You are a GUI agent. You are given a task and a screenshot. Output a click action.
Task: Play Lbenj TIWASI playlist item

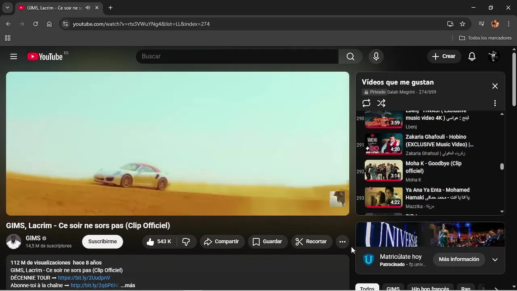coord(430,120)
